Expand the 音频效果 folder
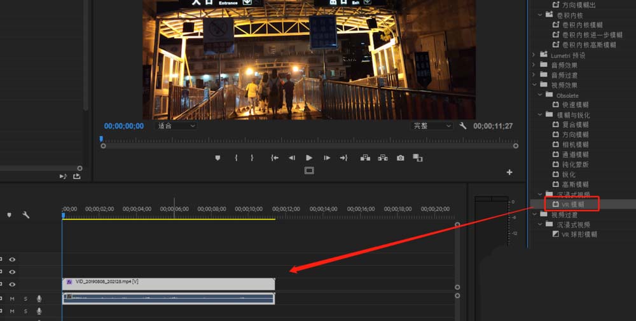Viewport: 636px width, 321px height. pyautogui.click(x=534, y=65)
